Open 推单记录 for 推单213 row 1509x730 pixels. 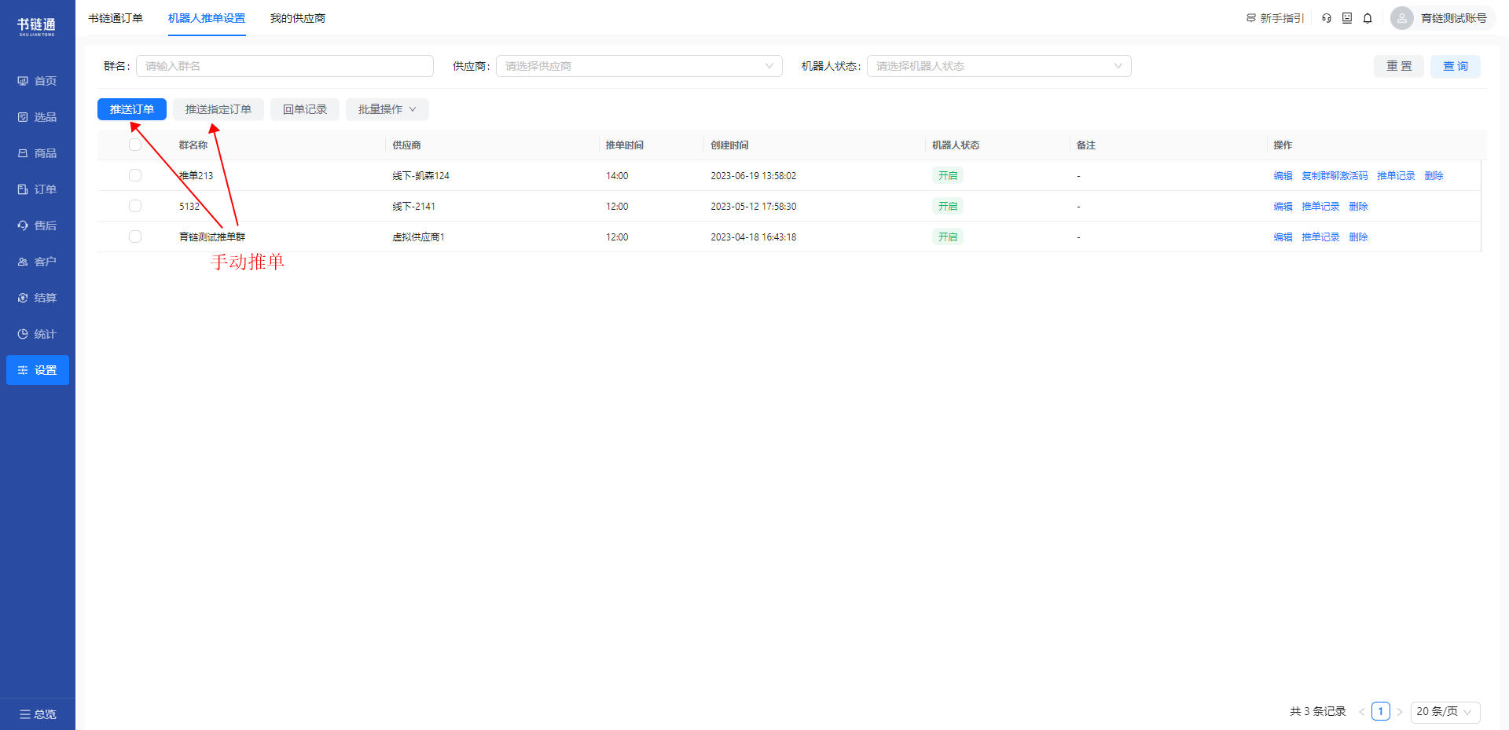pyautogui.click(x=1396, y=175)
